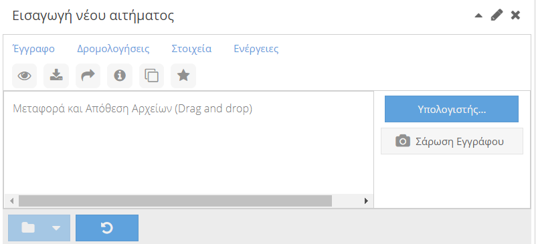Click the Σάρωση Εγγράφου button
The image size is (536, 244).
452,141
